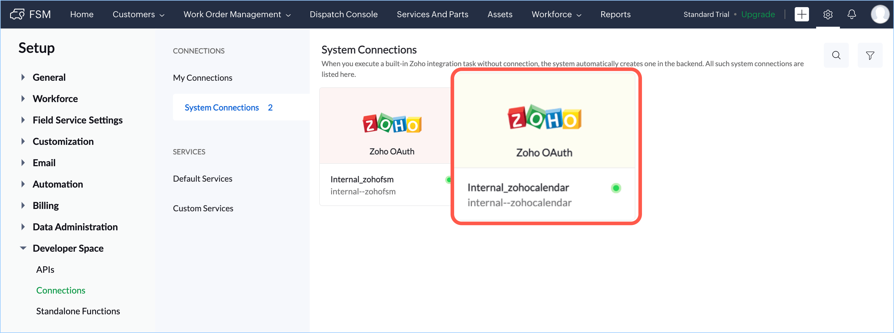Click internal--zohofsm link name text
The image size is (894, 333).
click(363, 191)
